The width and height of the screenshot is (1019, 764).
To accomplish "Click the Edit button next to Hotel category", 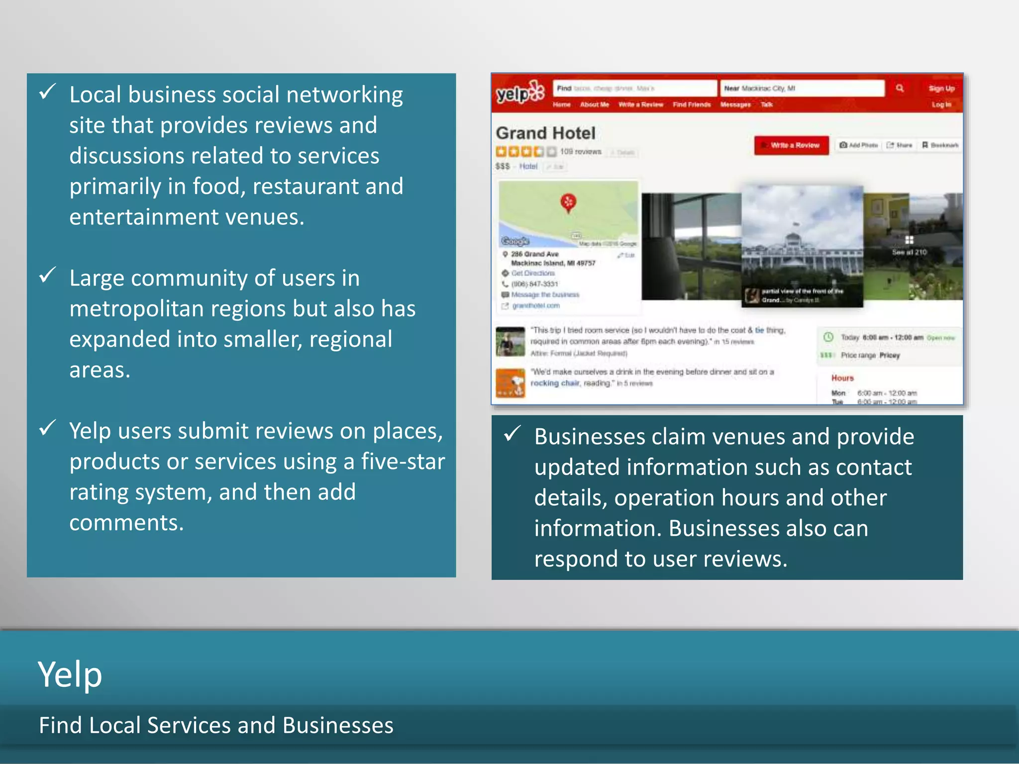I will point(555,167).
